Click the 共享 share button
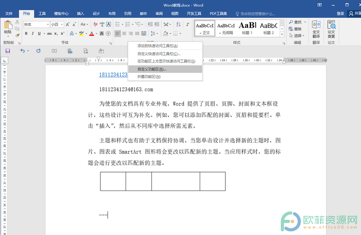The width and height of the screenshot is (361, 235). click(354, 14)
